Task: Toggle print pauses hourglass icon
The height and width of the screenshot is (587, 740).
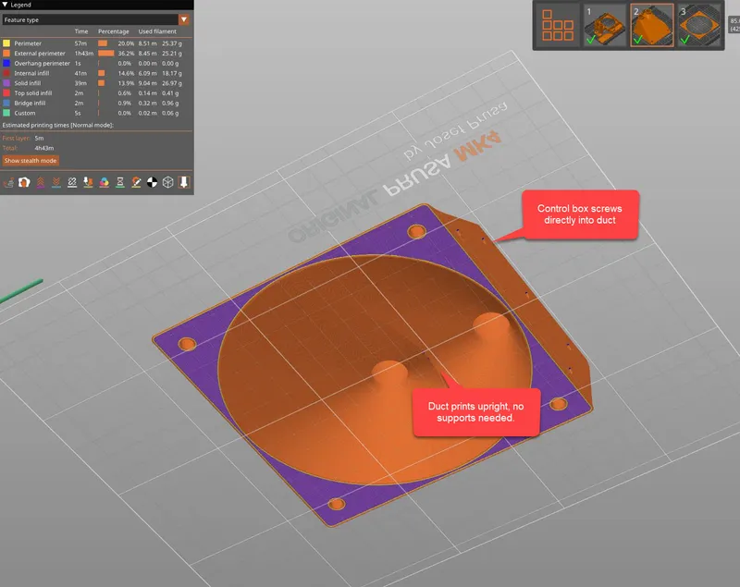Action: [x=120, y=182]
